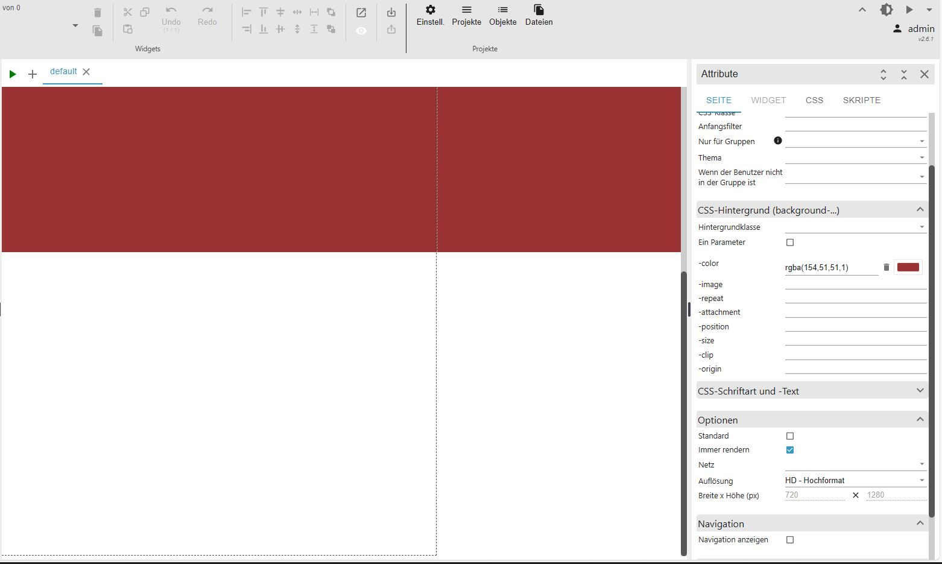
Task: Toggle the eye visibility icon in toolbar
Action: [x=361, y=31]
